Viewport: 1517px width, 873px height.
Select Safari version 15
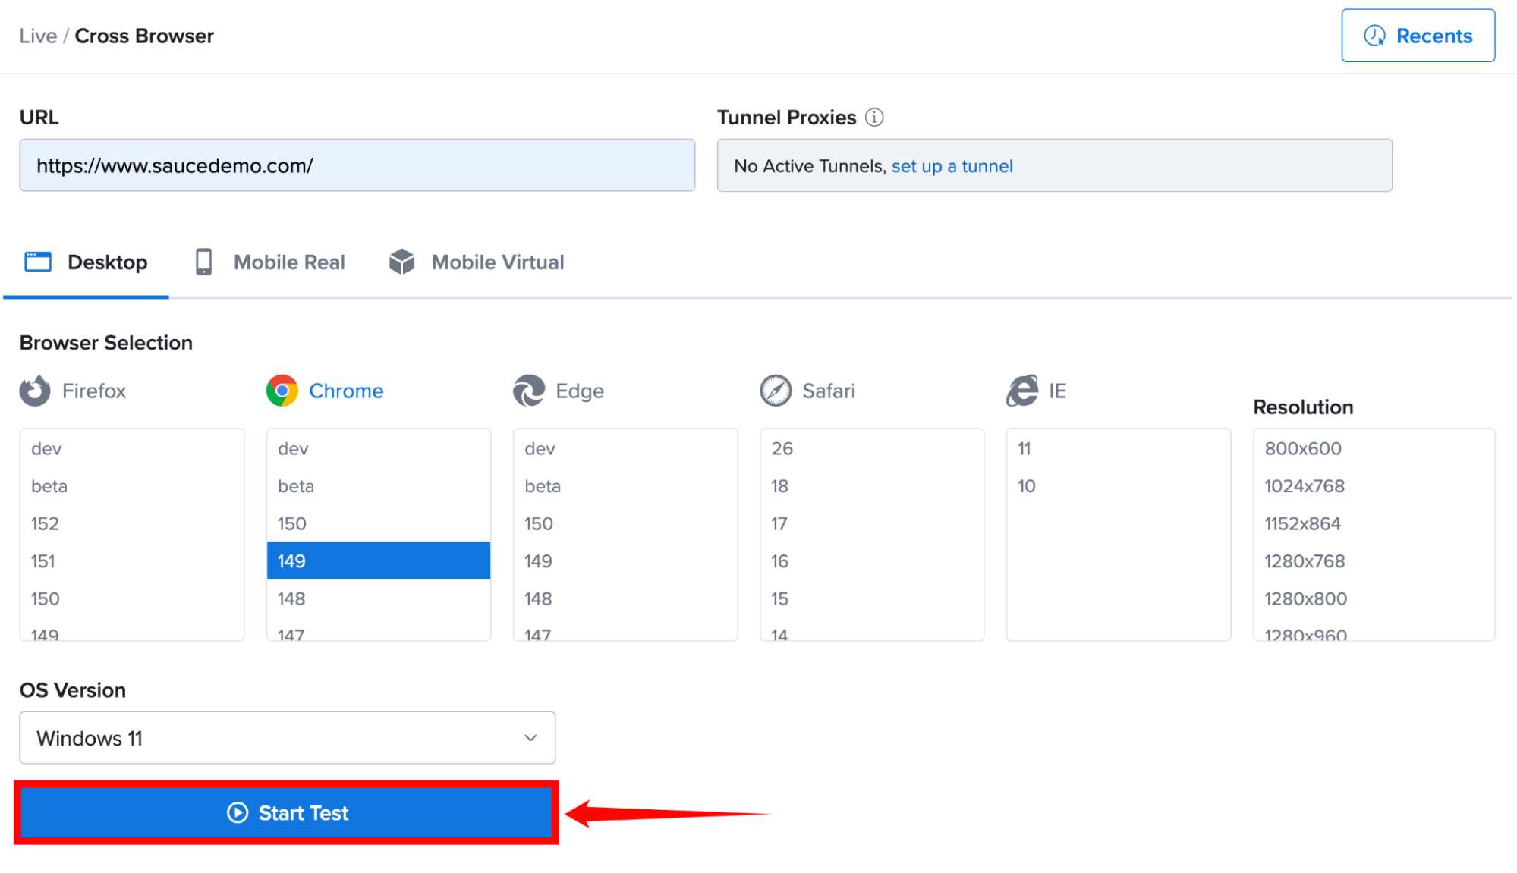tap(872, 598)
